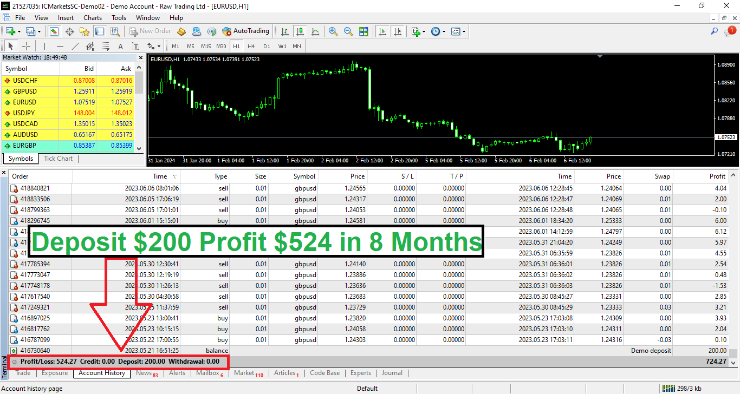The width and height of the screenshot is (740, 394).
Task: Expand the Periodicity clock dropdown arrow
Action: [444, 31]
